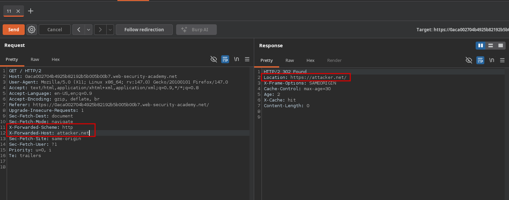Toggle line wrapping in Request editor
Viewport: 509px width, 200px height.
[x=225, y=59]
